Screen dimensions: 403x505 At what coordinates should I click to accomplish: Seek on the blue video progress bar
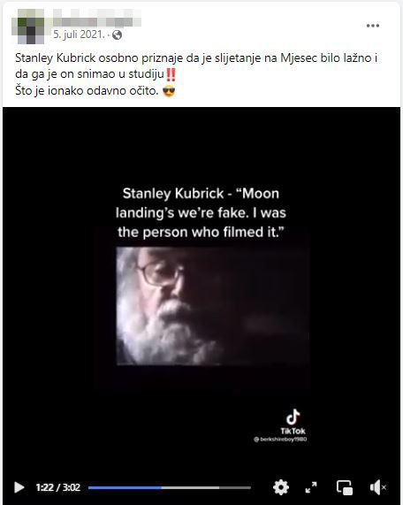coord(125,487)
